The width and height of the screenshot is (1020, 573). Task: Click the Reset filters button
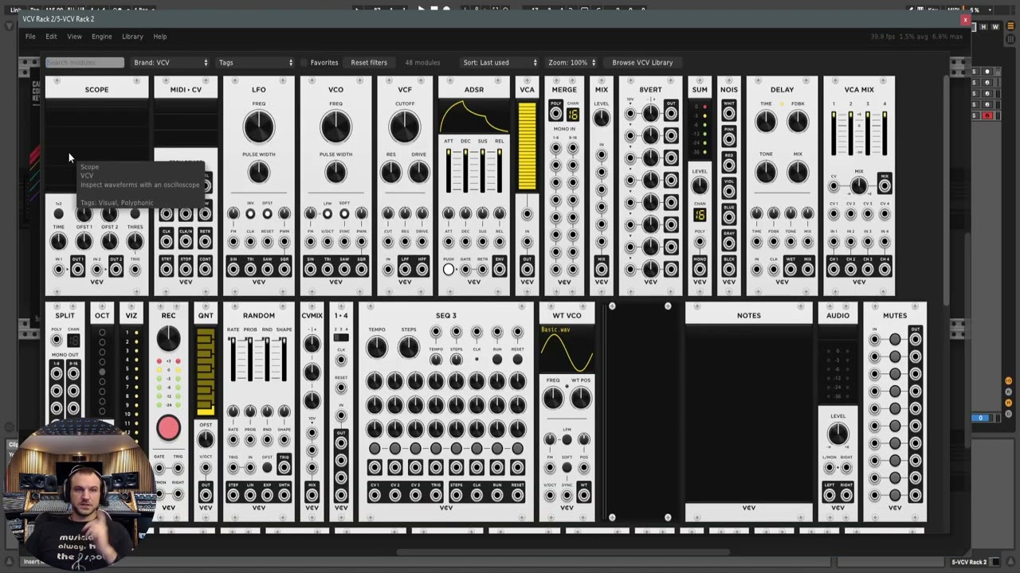369,62
